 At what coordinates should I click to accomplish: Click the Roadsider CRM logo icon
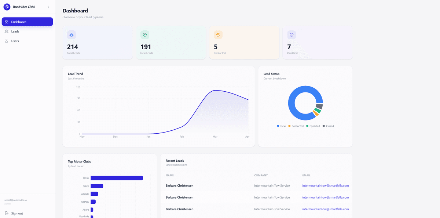7,7
